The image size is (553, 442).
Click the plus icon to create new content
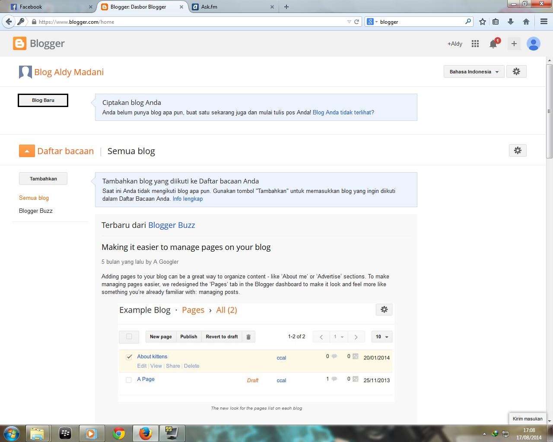coord(514,44)
